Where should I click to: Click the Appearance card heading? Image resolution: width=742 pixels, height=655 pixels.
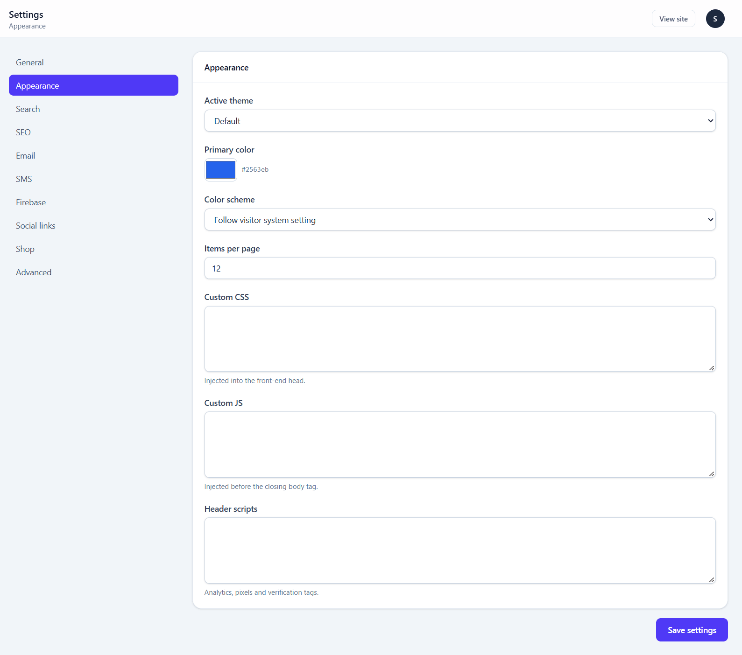point(226,68)
